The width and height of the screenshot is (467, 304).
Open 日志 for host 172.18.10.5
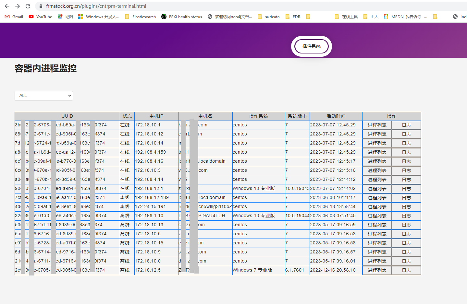click(x=406, y=234)
